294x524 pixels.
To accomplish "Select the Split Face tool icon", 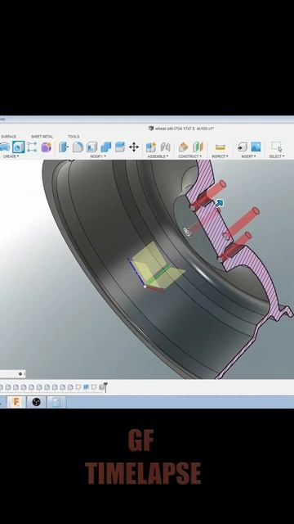I will (x=120, y=147).
